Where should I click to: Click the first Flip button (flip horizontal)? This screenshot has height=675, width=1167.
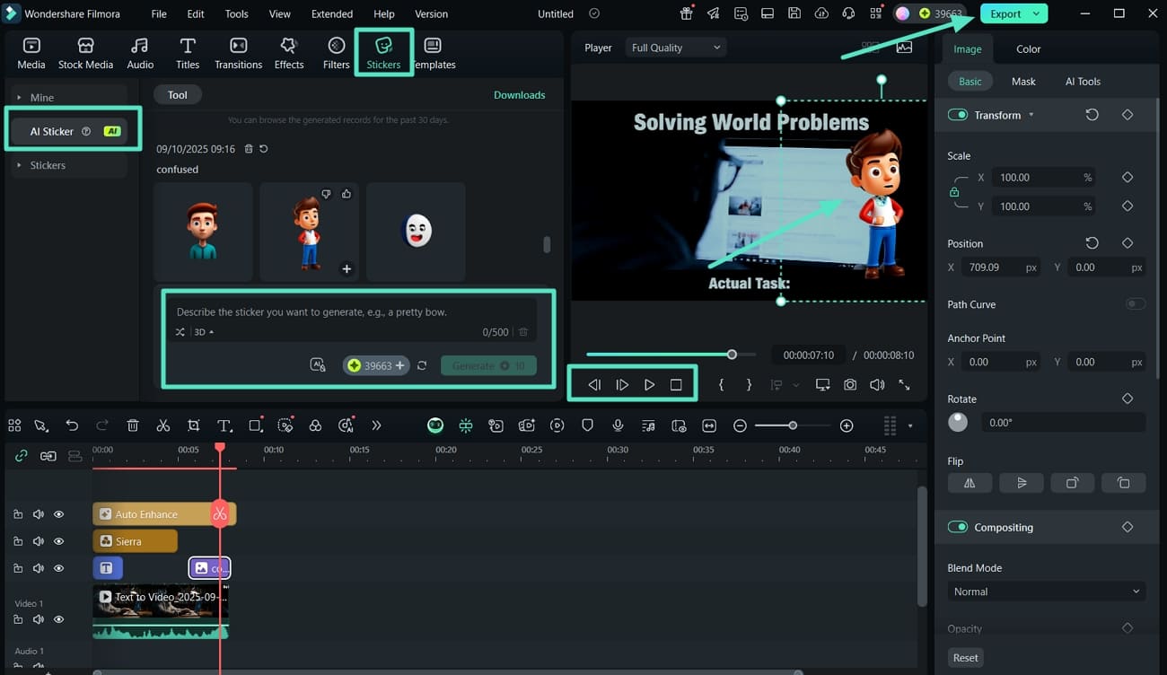click(x=970, y=483)
